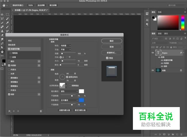Uncheck the 斜面和浮雕 effect checkbox
Viewport: 187px width, 137px height.
point(9,49)
